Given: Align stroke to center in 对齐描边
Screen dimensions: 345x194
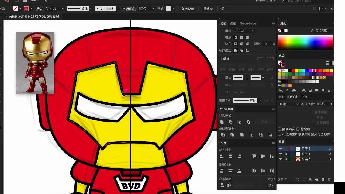Looking at the screenshot, I should coord(236,50).
